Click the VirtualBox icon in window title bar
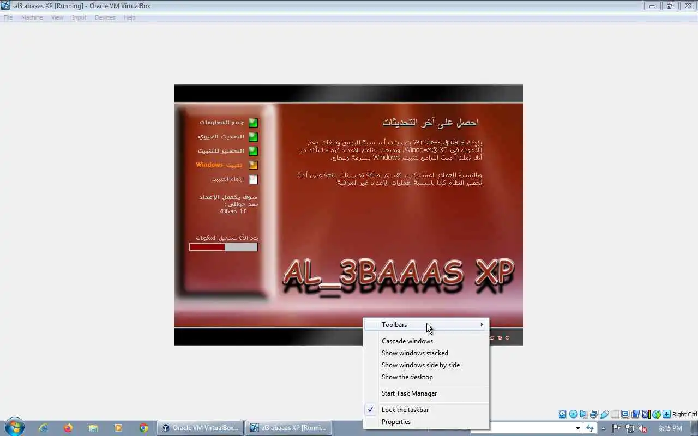 tap(5, 6)
